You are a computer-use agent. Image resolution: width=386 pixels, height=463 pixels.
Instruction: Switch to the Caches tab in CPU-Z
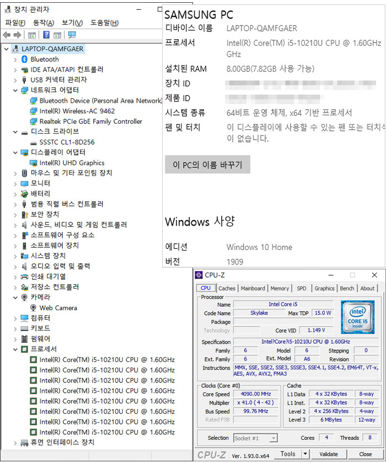pyautogui.click(x=227, y=288)
